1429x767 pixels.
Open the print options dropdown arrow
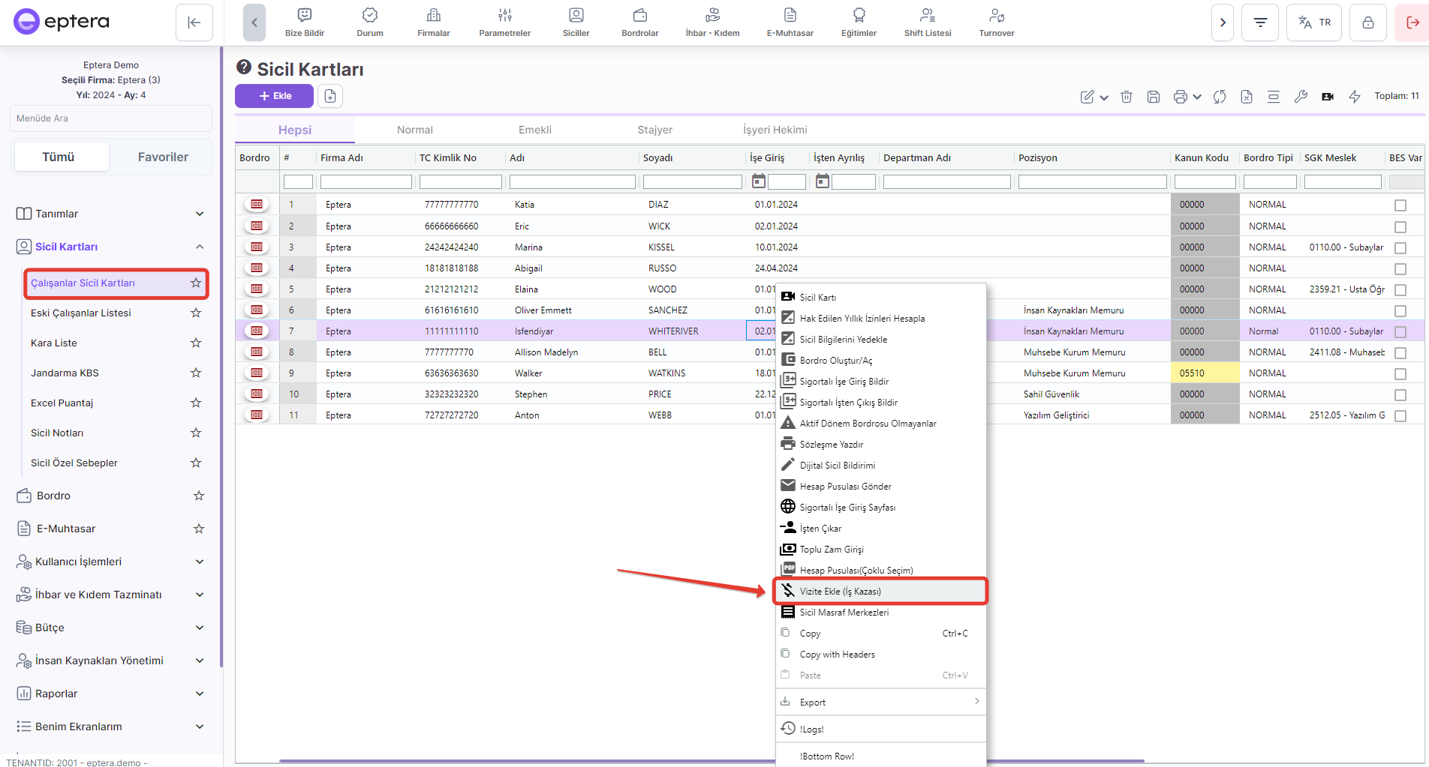pos(1197,97)
